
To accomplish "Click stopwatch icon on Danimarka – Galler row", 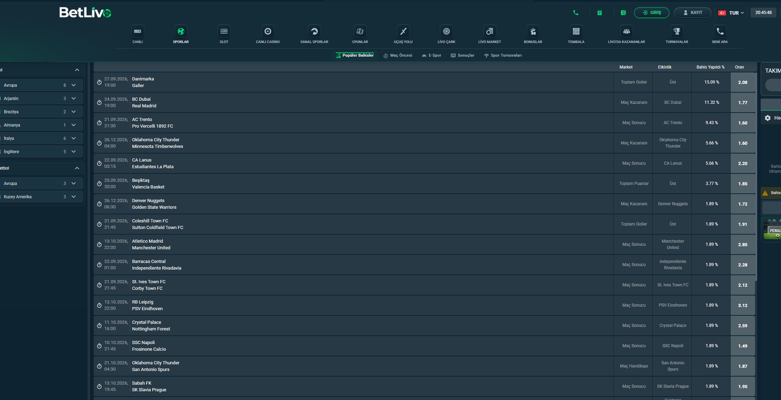I will (99, 82).
